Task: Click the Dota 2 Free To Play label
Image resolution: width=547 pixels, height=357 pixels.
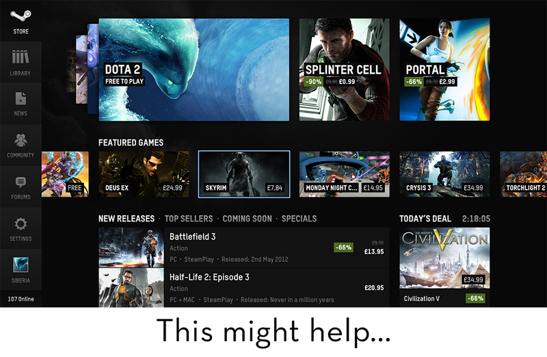Action: [x=124, y=81]
